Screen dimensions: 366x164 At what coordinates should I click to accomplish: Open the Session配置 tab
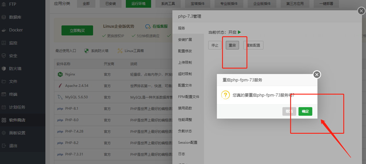(188, 143)
